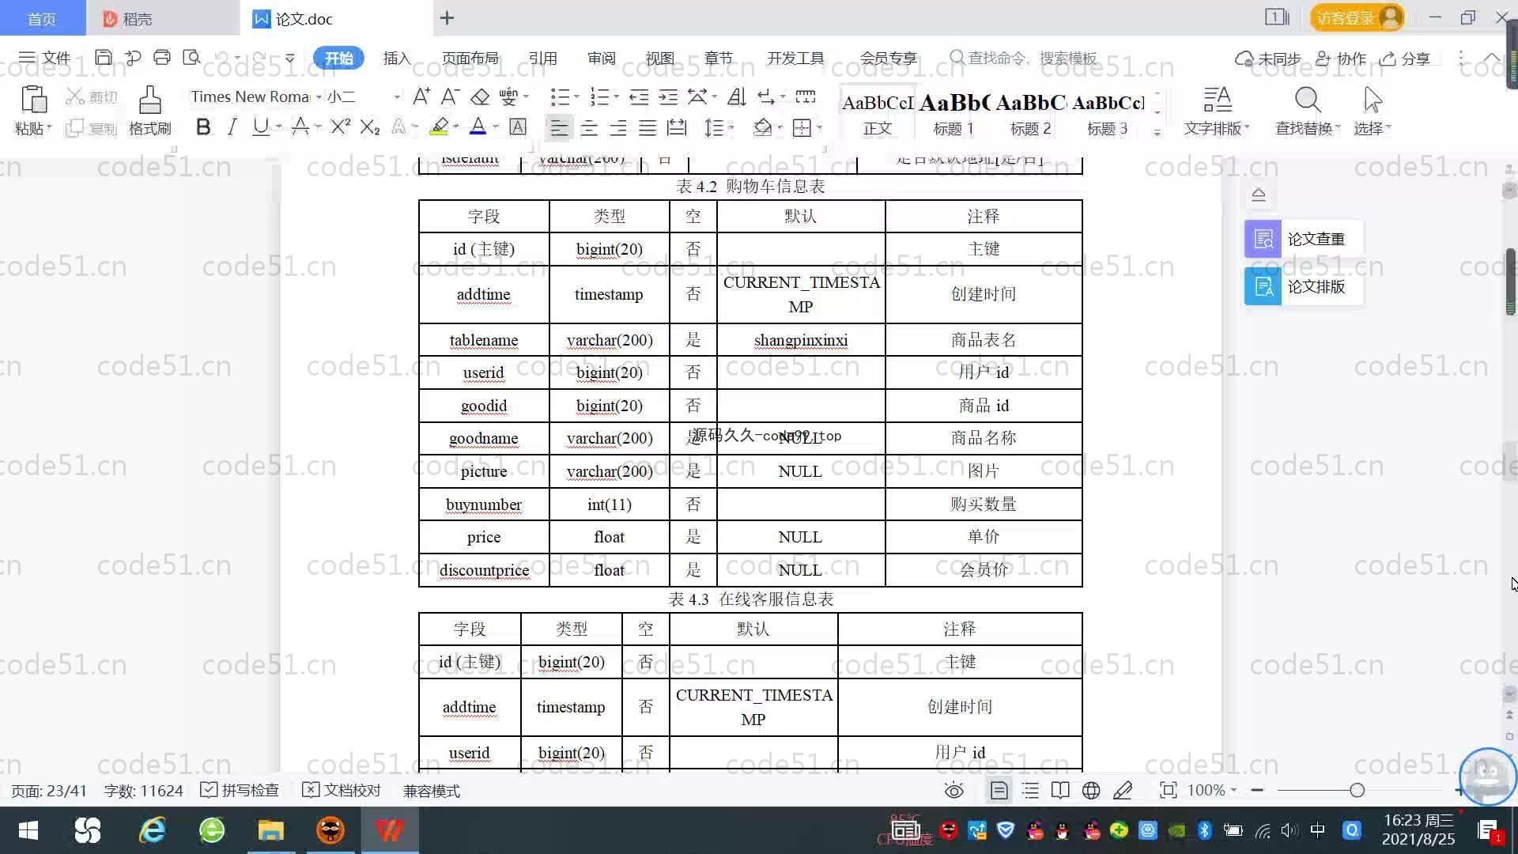This screenshot has height=854, width=1518.
Task: Open Windows Start menu
Action: coord(28,830)
